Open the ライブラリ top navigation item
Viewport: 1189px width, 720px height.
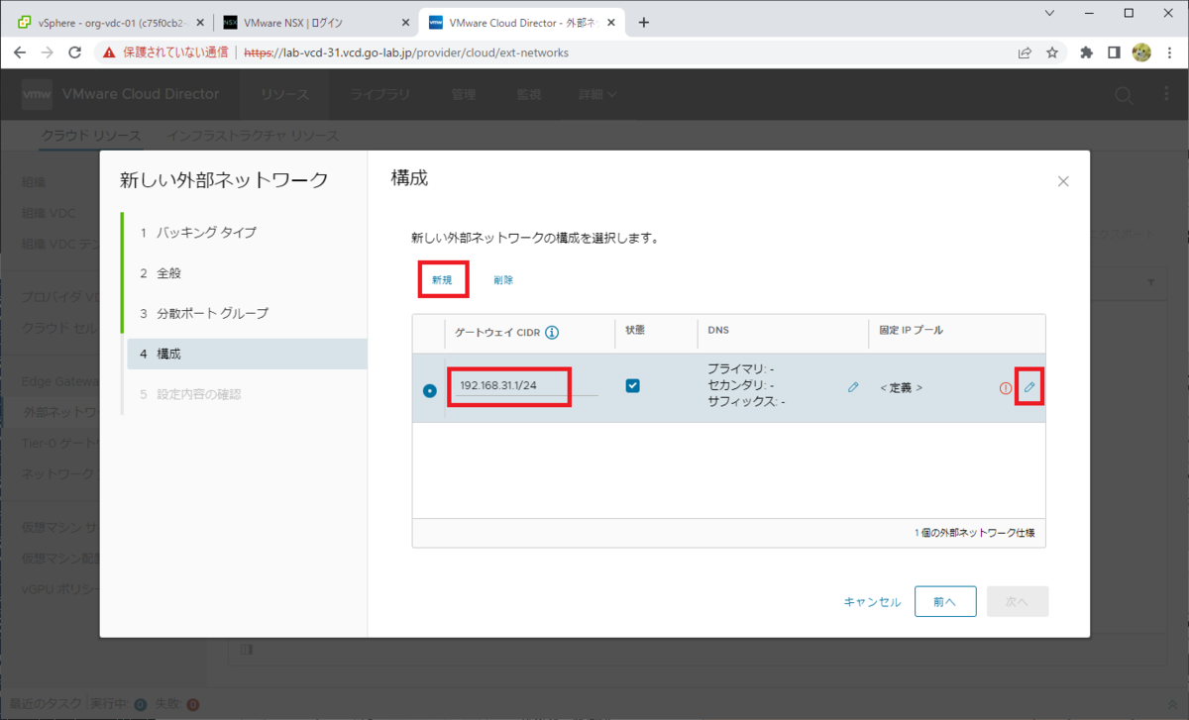coord(380,95)
